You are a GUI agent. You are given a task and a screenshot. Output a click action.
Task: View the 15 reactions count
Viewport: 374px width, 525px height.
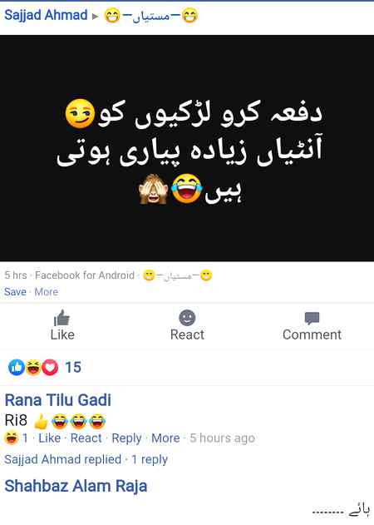[73, 367]
